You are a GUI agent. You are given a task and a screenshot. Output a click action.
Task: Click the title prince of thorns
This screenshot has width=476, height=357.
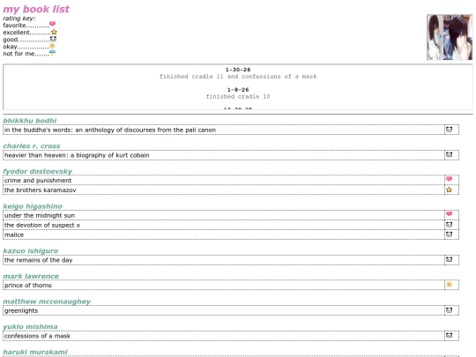[28, 285]
